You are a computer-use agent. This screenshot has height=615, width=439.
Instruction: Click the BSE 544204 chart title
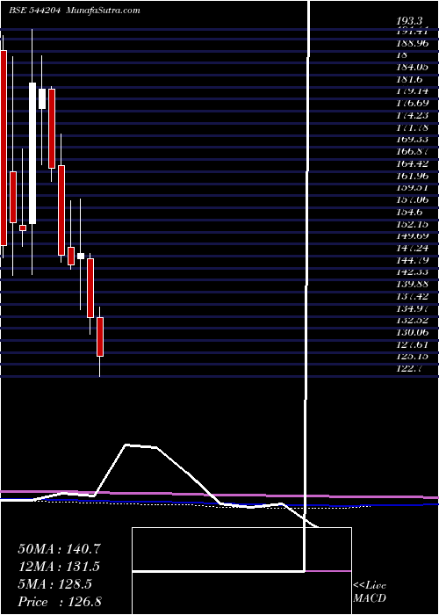coord(34,11)
